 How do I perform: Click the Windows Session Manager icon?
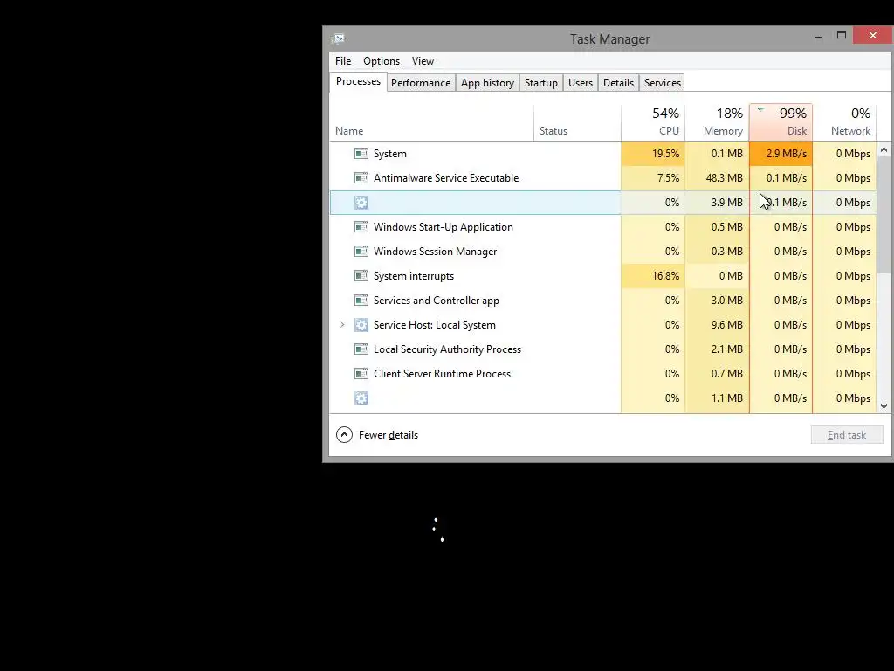pos(361,252)
